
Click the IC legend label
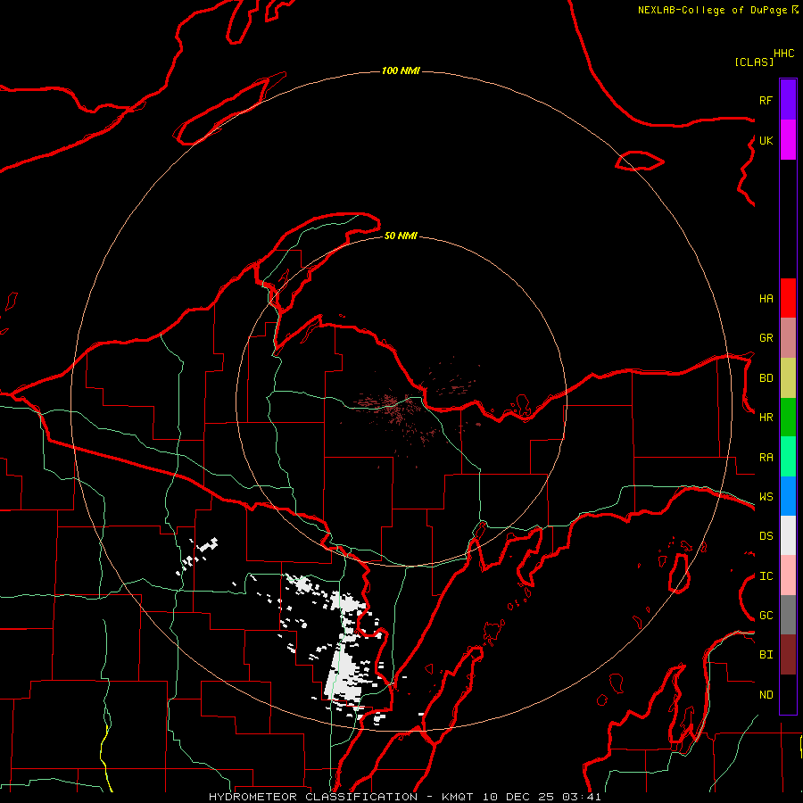(x=766, y=576)
